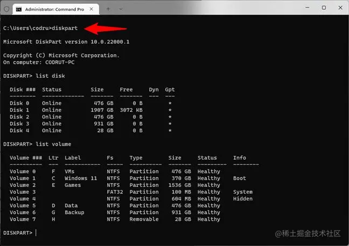This screenshot has width=349, height=246.
Task: Select the Administrator: Command Pro tab
Action: pos(55,9)
